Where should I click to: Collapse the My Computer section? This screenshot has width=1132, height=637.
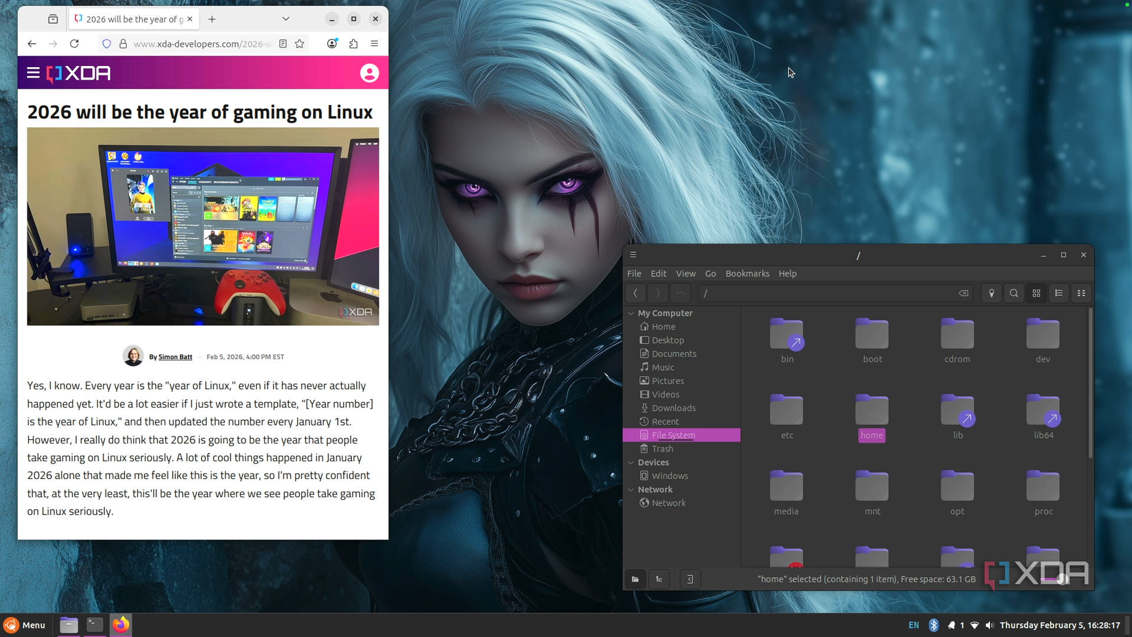631,313
